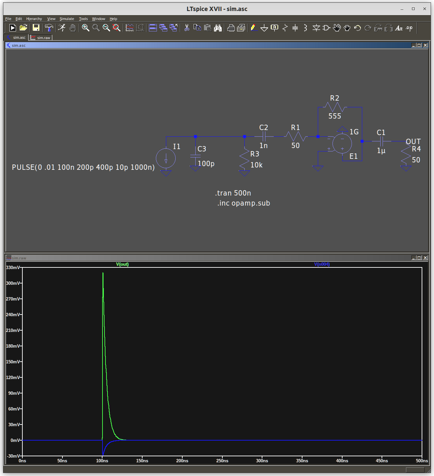
Task: Zoom out using the magnifier minus icon
Action: click(106, 28)
